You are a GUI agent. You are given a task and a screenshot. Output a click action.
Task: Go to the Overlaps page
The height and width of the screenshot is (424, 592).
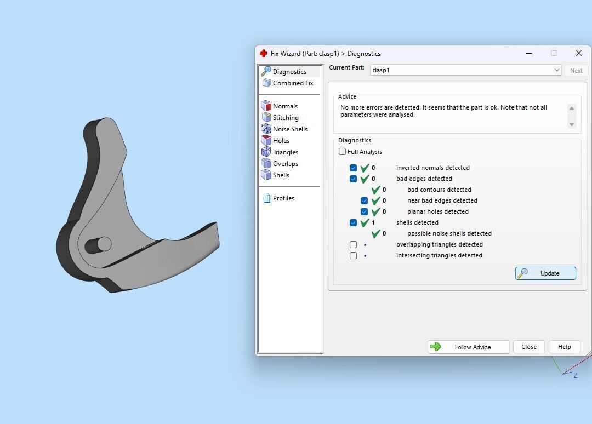tap(286, 164)
